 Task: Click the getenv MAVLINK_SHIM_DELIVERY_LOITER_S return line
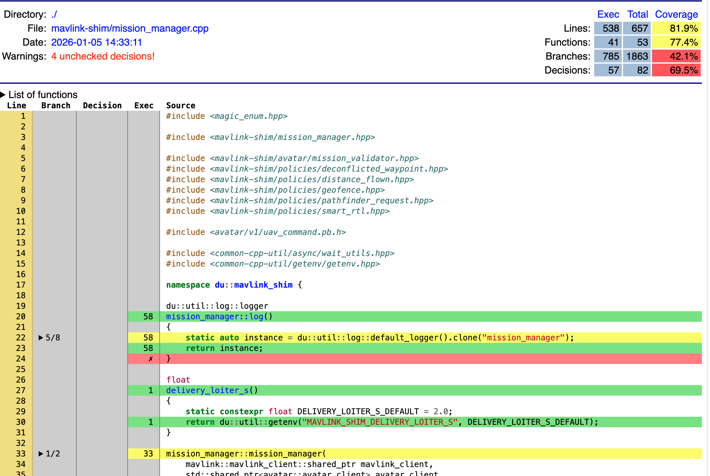(x=431, y=422)
